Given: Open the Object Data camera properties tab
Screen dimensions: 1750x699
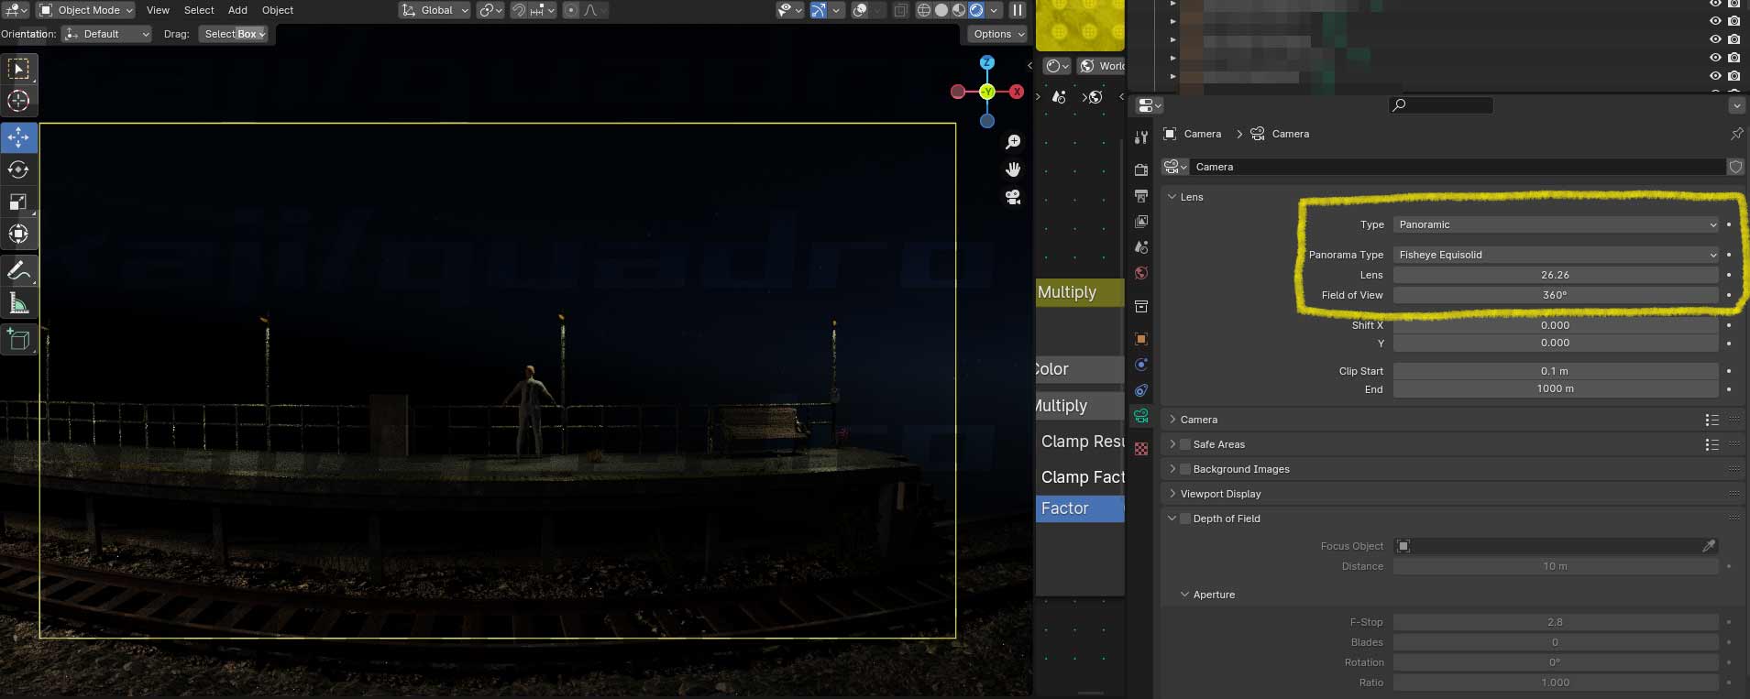Looking at the screenshot, I should click(x=1141, y=416).
